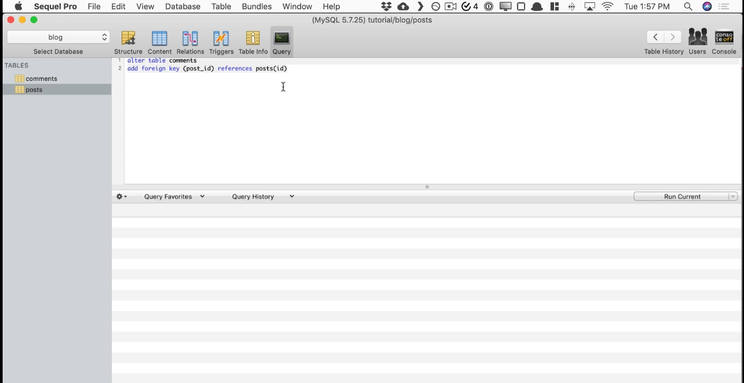Open the Window menu
The height and width of the screenshot is (383, 744).
[x=297, y=6]
